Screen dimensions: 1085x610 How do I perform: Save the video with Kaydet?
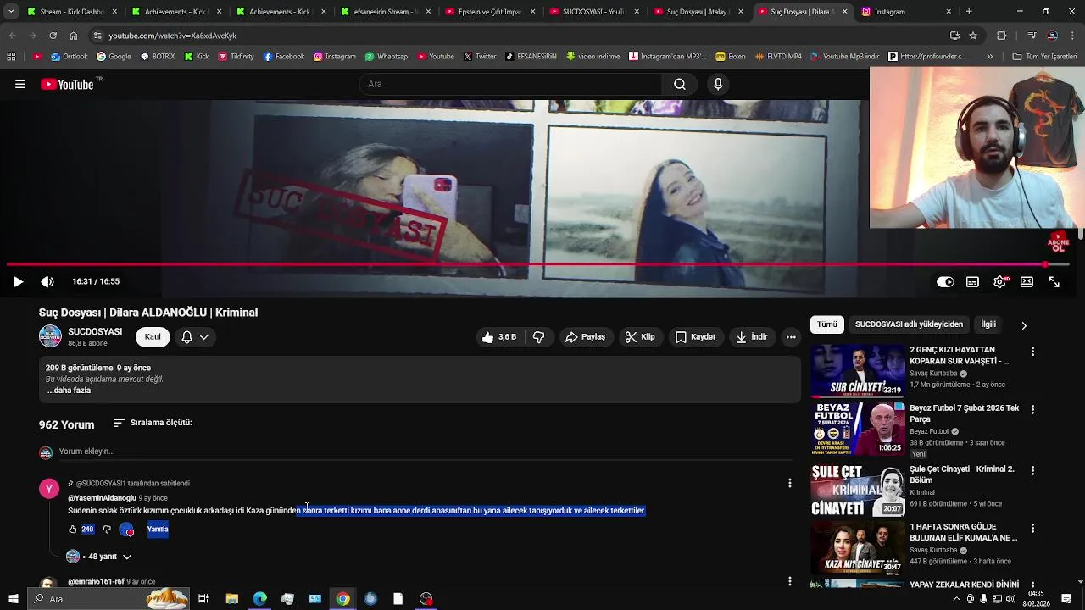coord(695,337)
